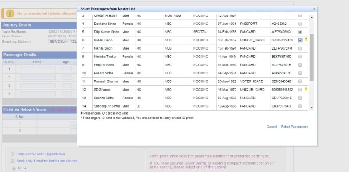Click ID number H2463382

(x=279, y=24)
